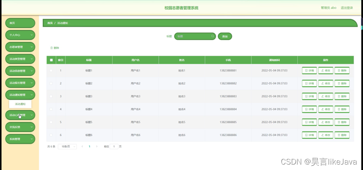
Task: Select page number 1 in pagination
Action: (x=89, y=147)
